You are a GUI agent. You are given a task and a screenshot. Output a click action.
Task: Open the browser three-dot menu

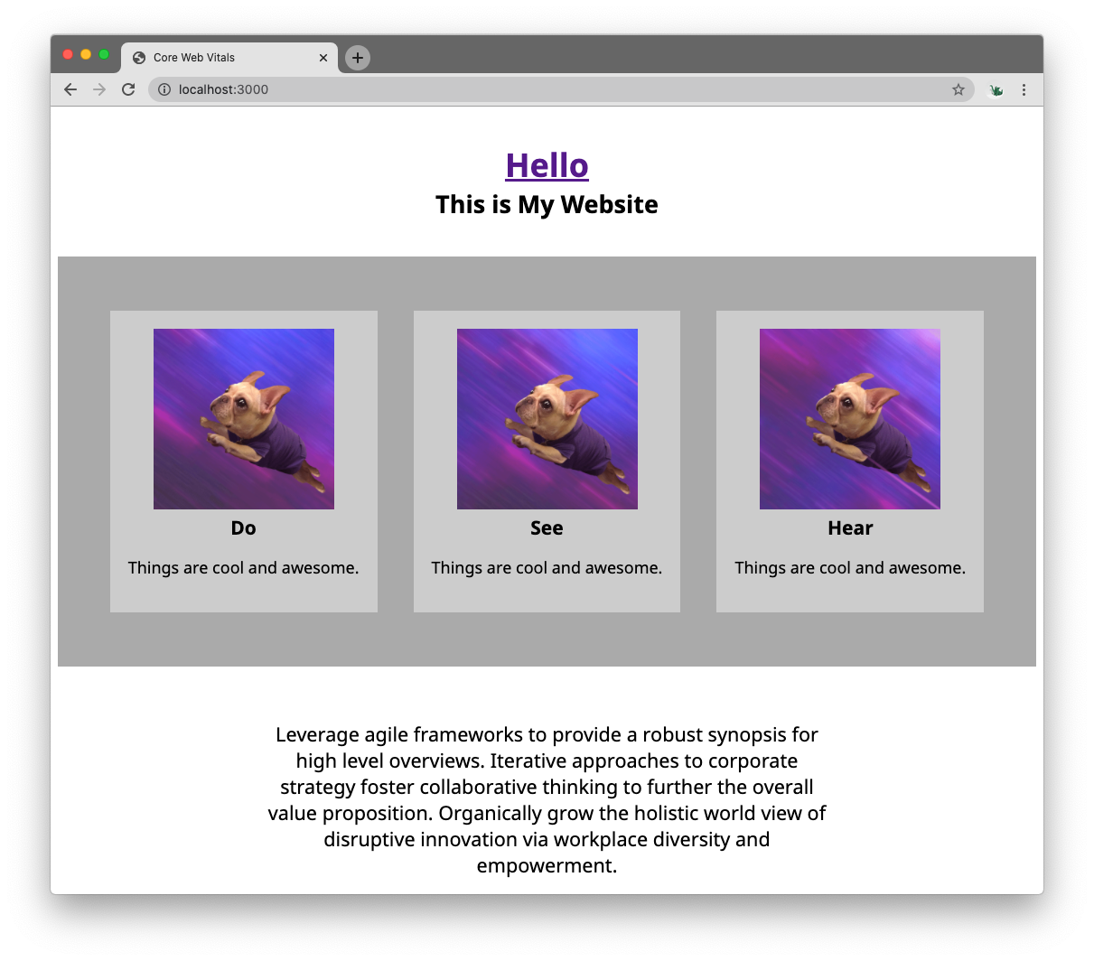click(1024, 89)
